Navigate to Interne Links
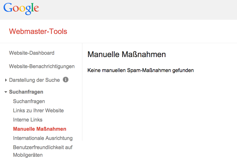The height and width of the screenshot is (162, 237). (x=28, y=120)
